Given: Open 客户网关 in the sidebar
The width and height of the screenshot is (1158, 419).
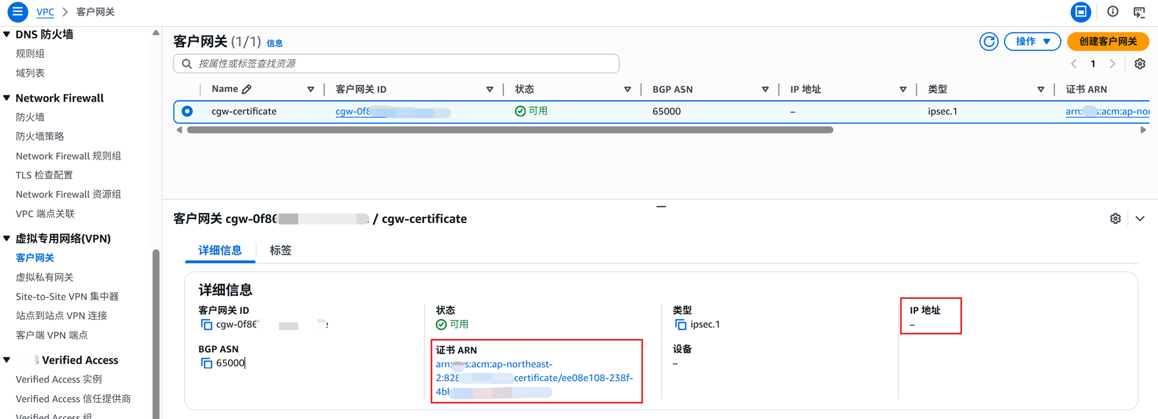Looking at the screenshot, I should [x=35, y=258].
